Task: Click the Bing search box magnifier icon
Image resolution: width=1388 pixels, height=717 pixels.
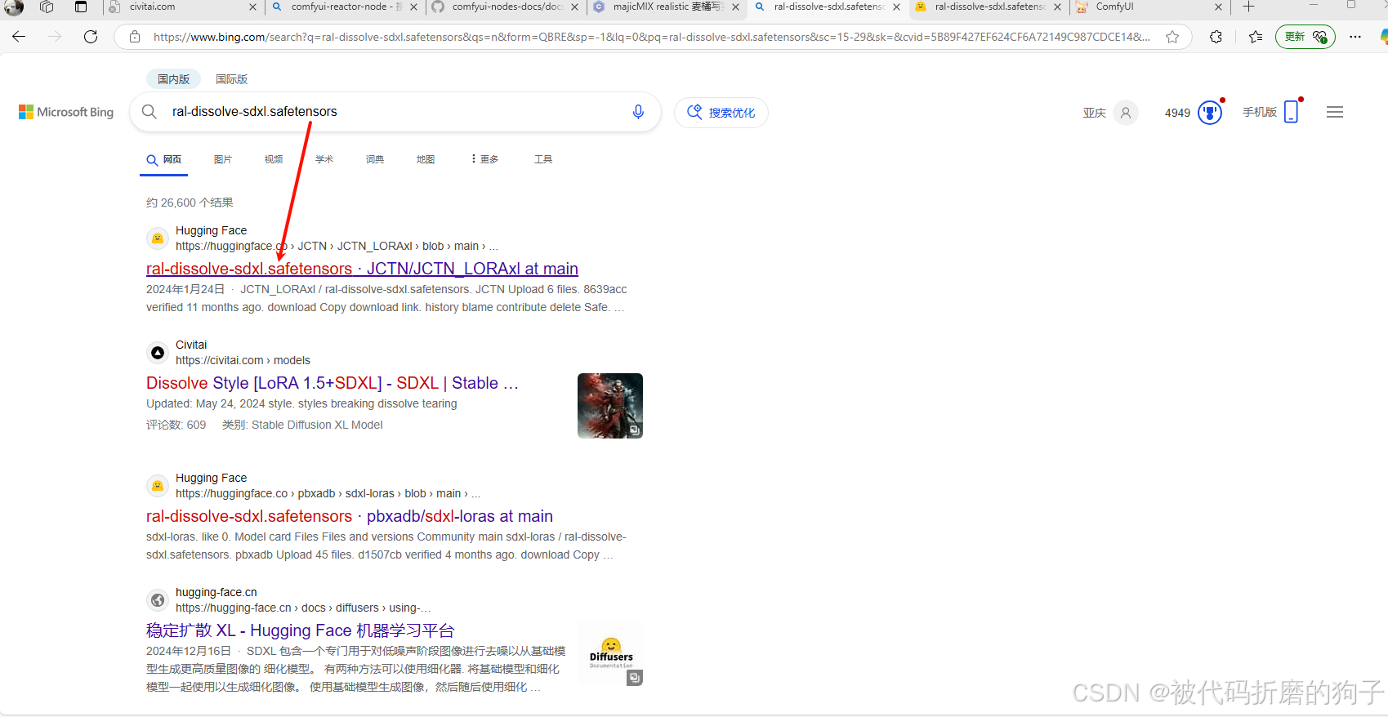Action: click(150, 112)
